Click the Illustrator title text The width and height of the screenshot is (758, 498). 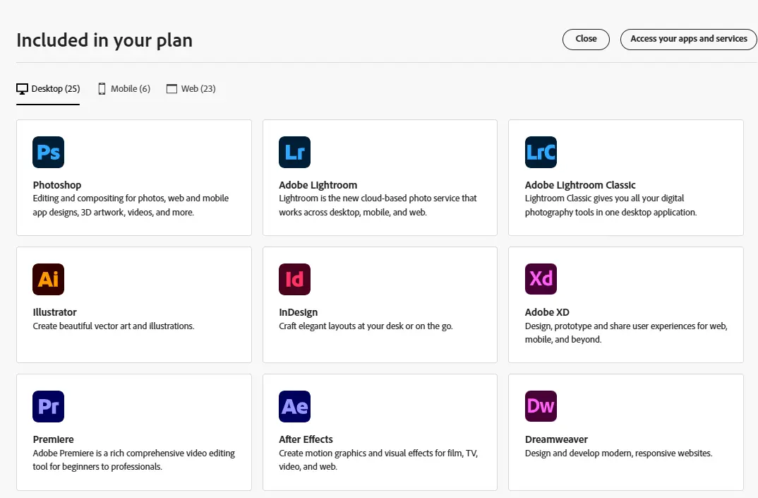point(54,312)
